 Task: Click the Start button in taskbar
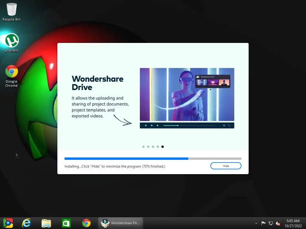coord(8,223)
